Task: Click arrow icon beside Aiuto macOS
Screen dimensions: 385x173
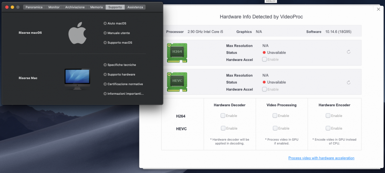Action: coord(105,23)
